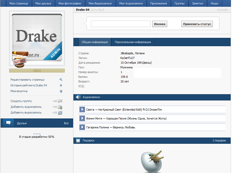Click the status text input field
The image size is (232, 173).
121,24
